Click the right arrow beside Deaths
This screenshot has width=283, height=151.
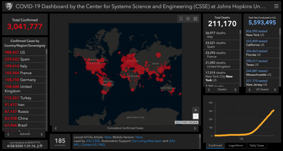235,90
